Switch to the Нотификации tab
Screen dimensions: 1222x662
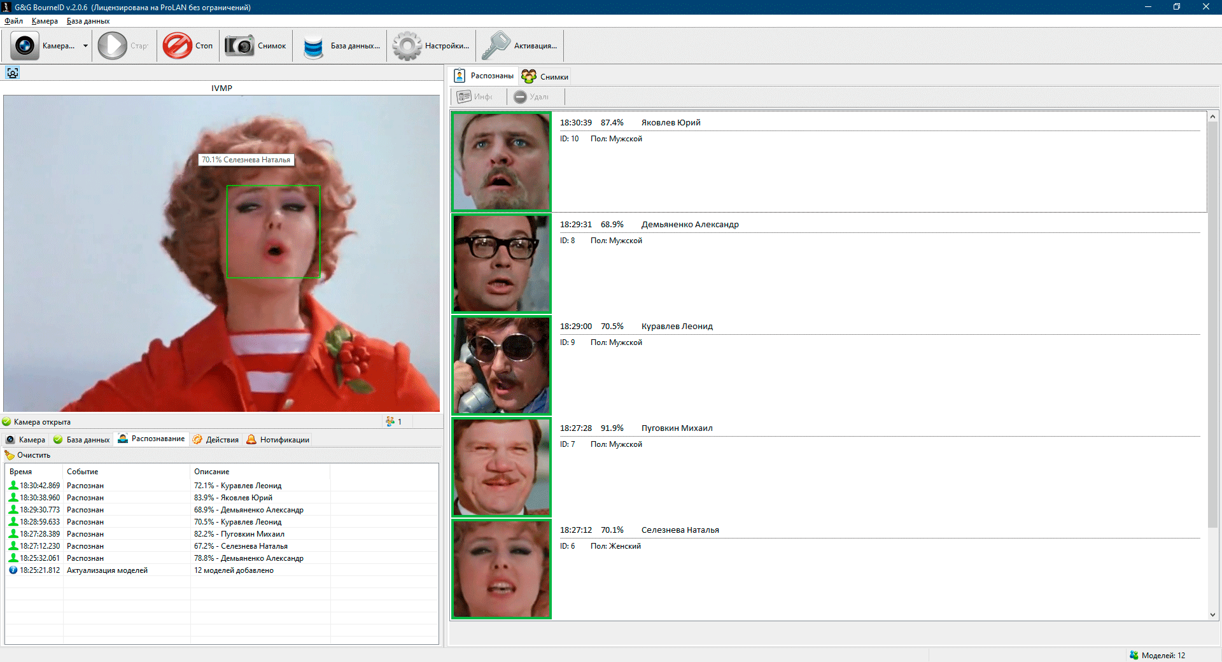278,440
